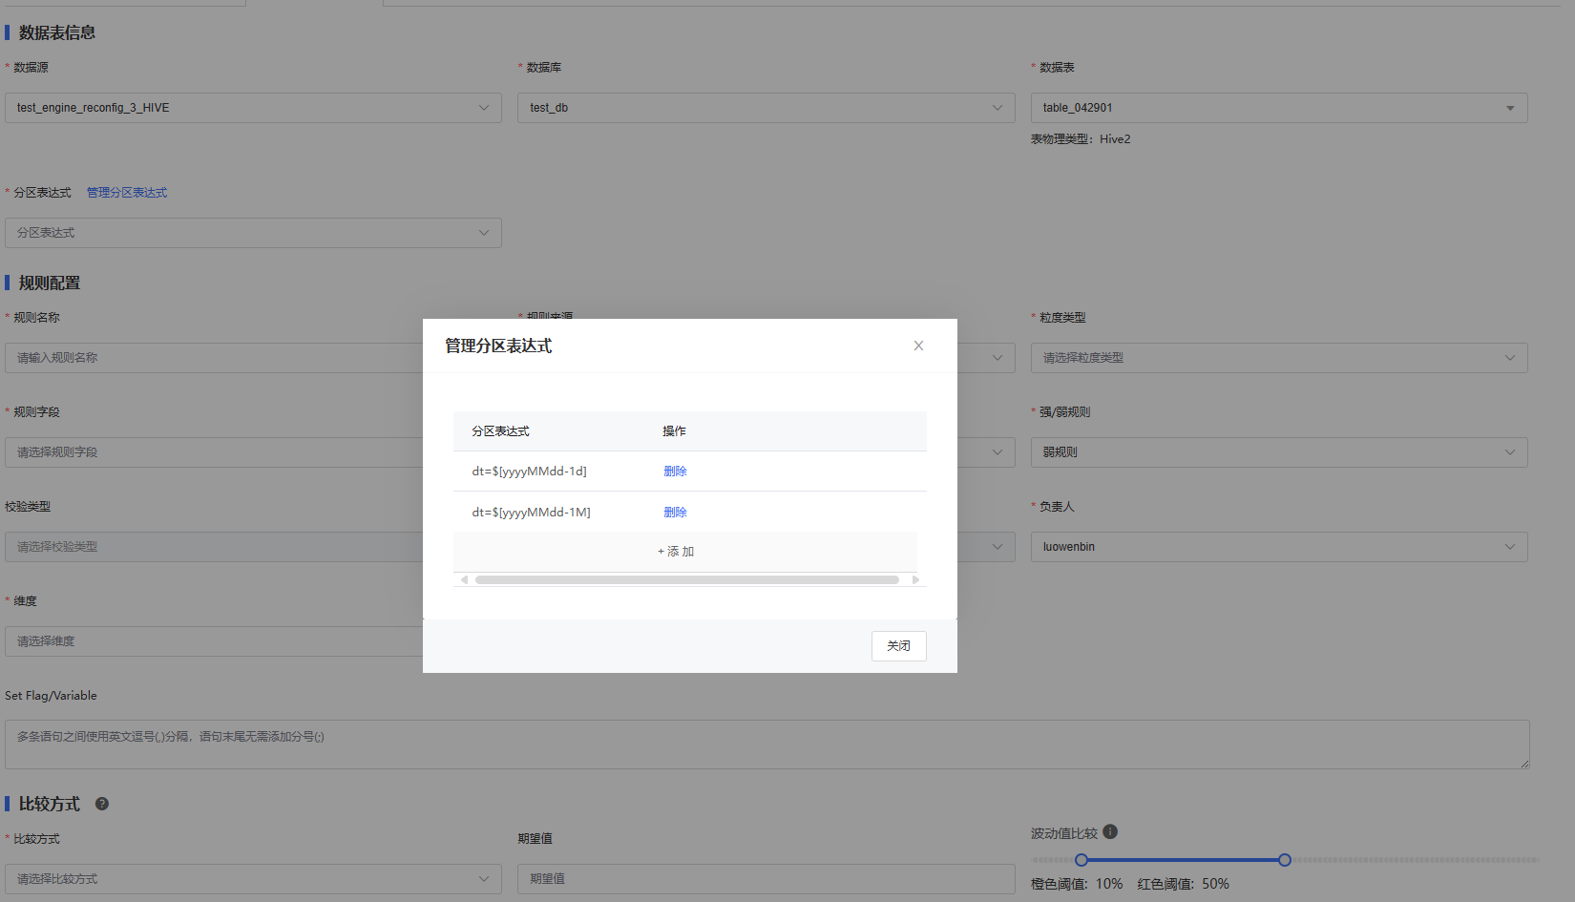Click the 期望值 input field
1575x902 pixels.
766,879
